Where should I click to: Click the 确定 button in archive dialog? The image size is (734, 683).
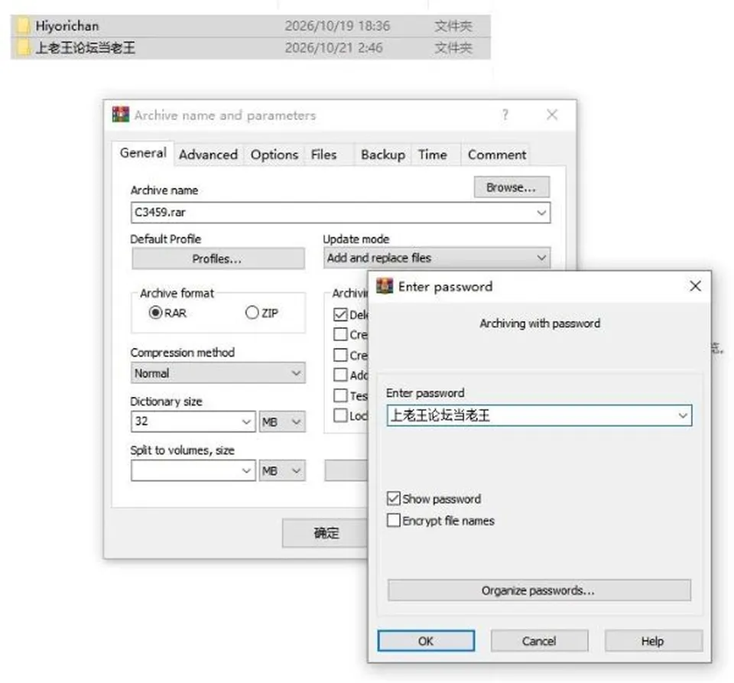(x=326, y=533)
